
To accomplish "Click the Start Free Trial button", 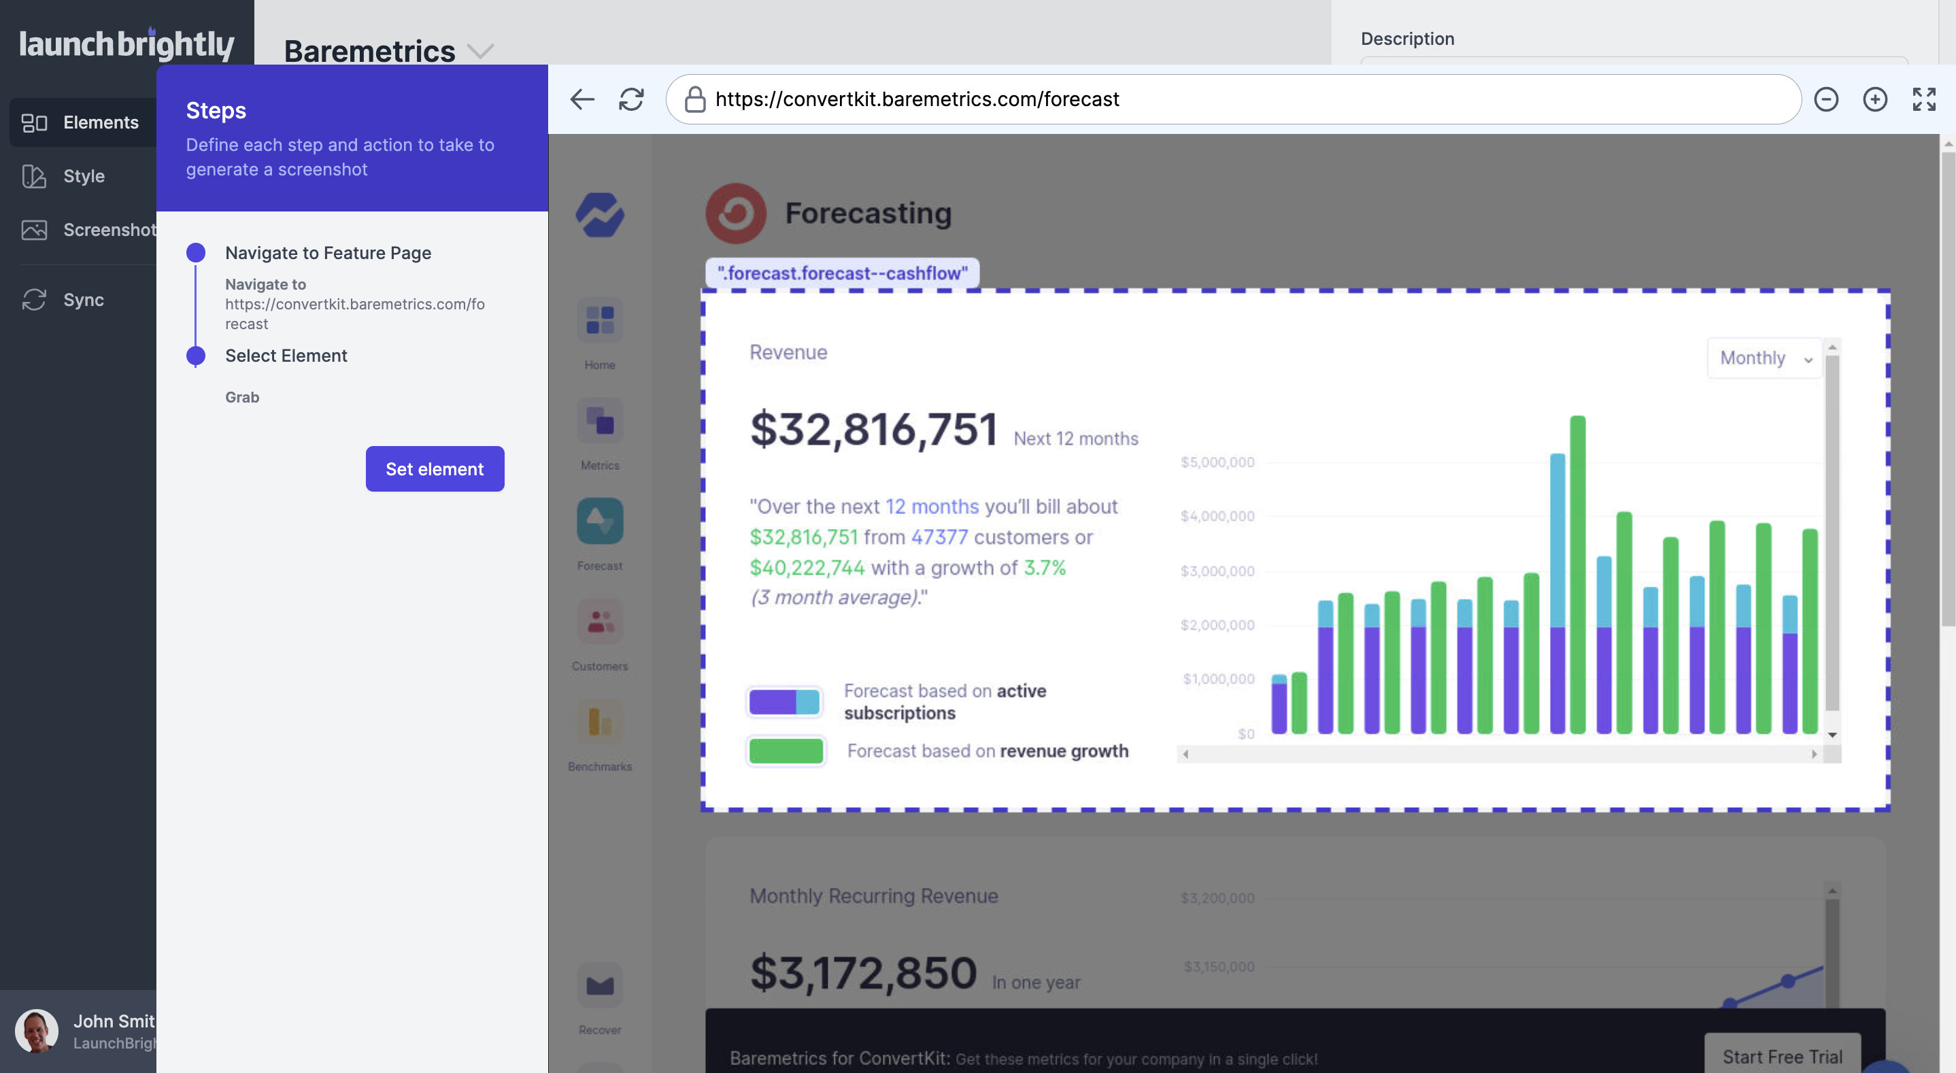I will pos(1782,1055).
